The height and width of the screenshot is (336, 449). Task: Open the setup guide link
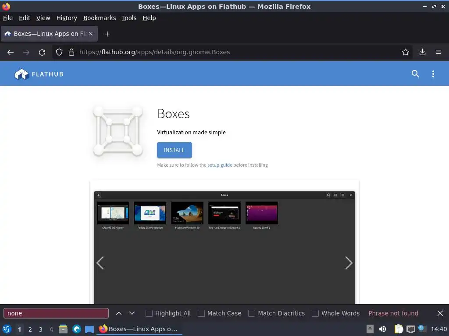pyautogui.click(x=220, y=165)
